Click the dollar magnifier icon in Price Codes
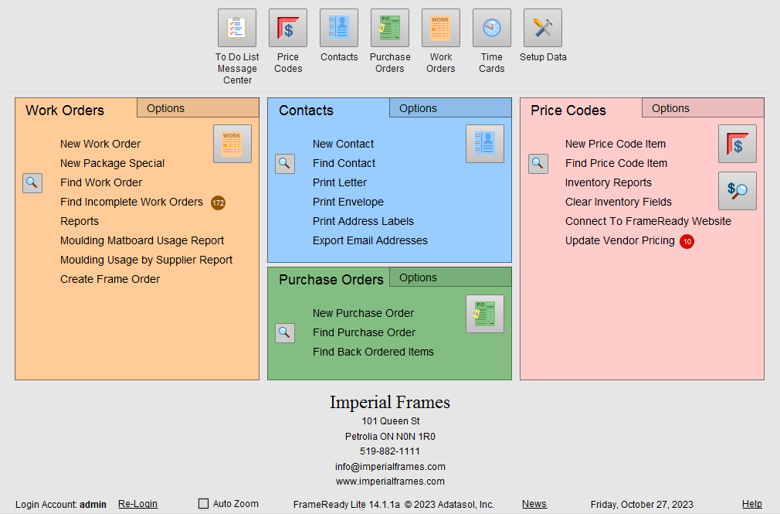The height and width of the screenshot is (514, 780). pos(738,191)
